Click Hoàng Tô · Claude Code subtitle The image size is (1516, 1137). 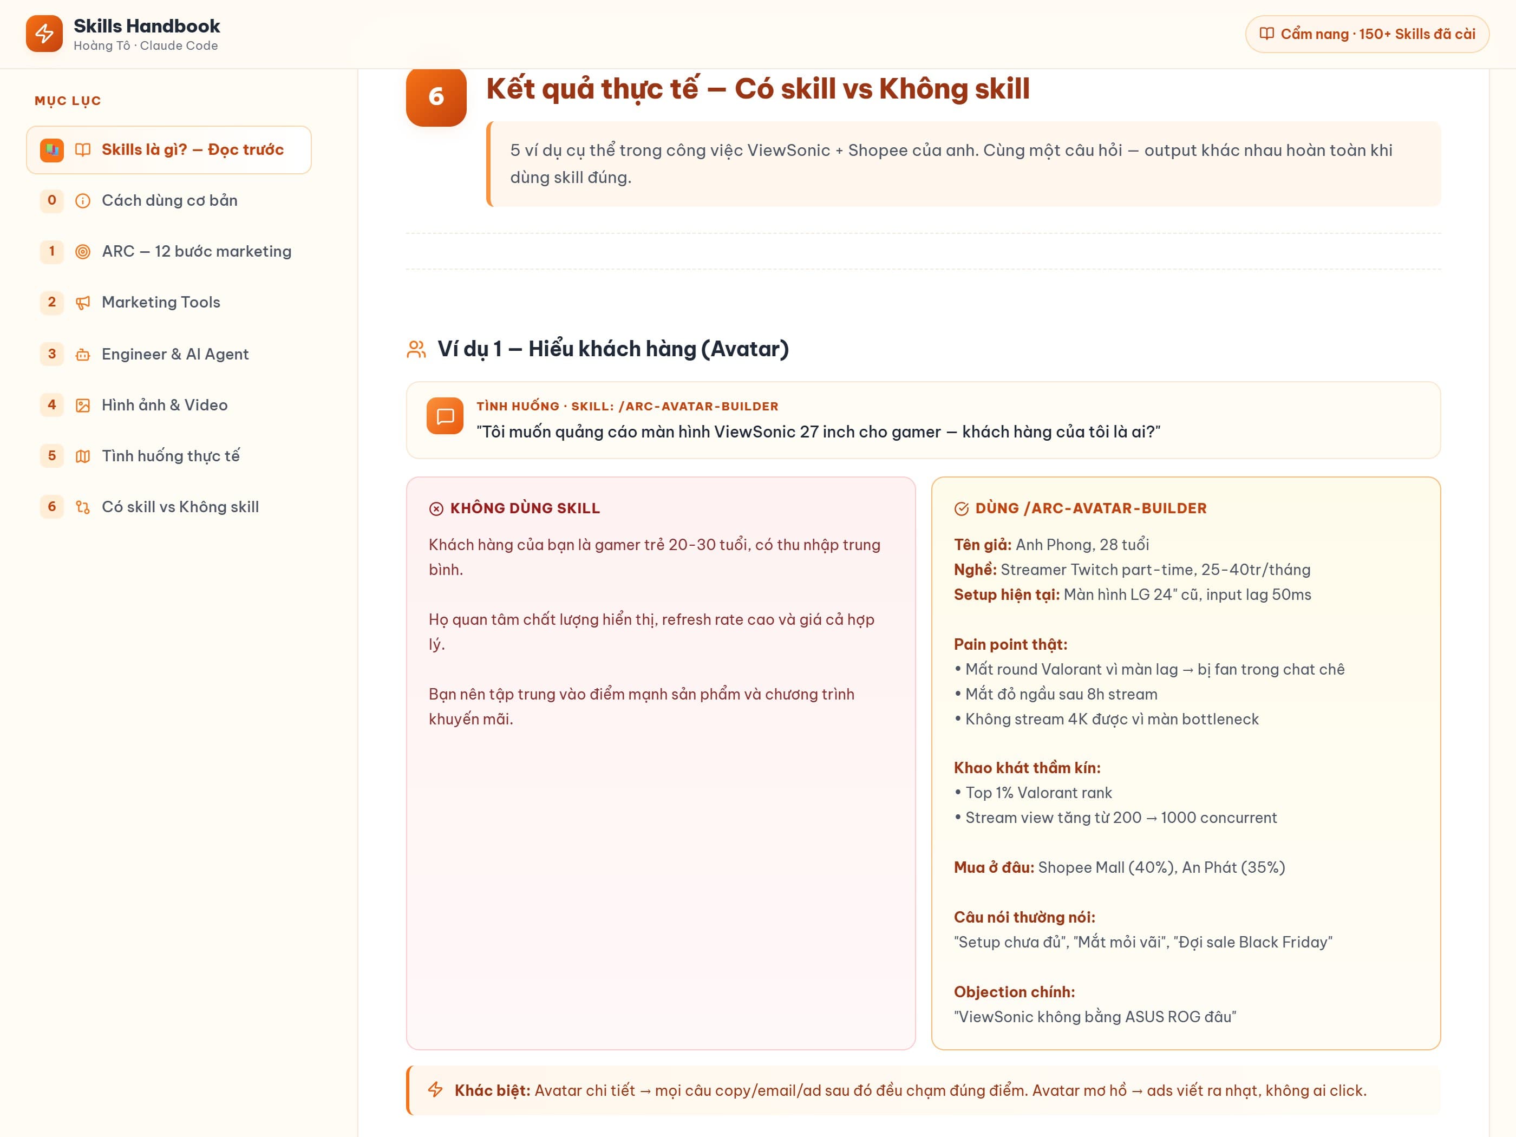click(146, 46)
